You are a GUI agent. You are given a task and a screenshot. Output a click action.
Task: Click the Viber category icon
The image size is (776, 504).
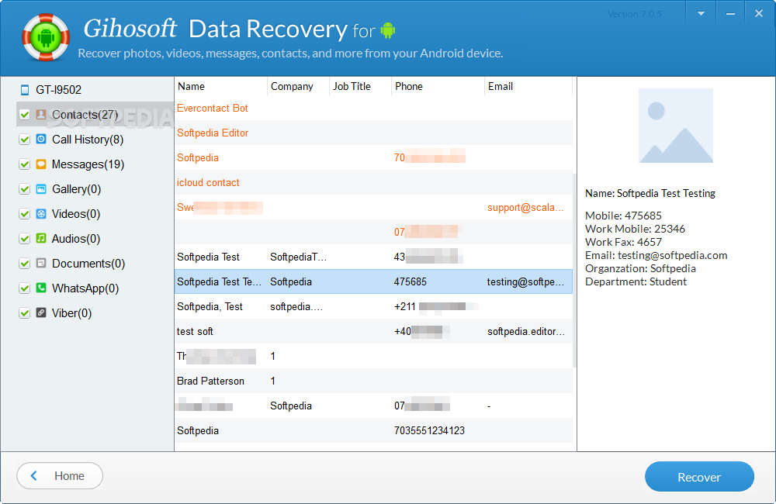[x=41, y=312]
